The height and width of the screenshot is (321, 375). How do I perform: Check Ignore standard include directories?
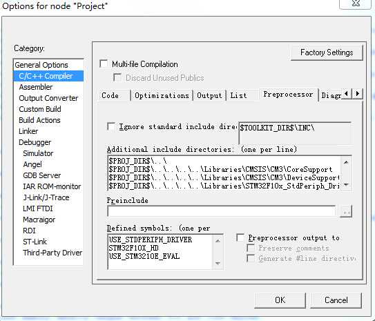(111, 126)
